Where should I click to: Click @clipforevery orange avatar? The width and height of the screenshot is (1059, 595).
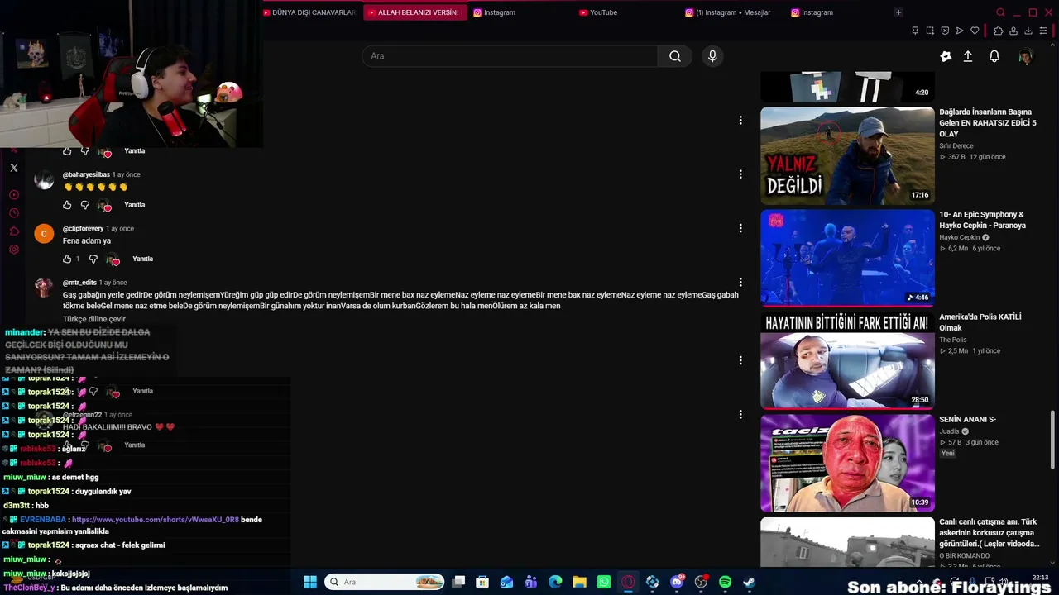pyautogui.click(x=44, y=234)
